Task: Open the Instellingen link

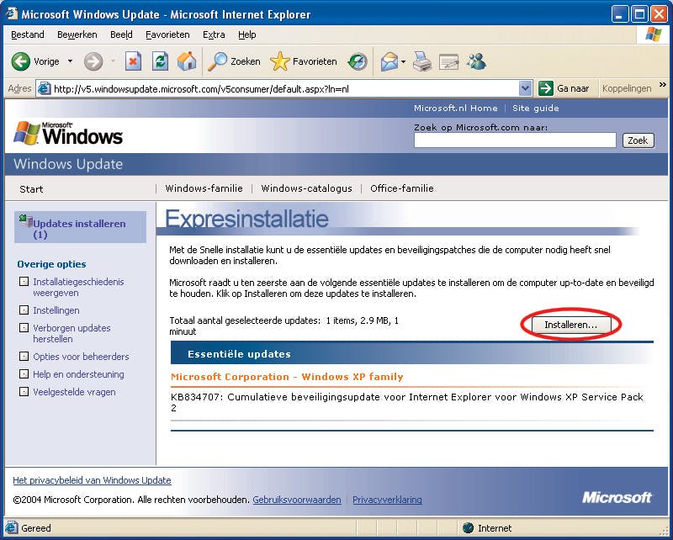Action: [56, 310]
